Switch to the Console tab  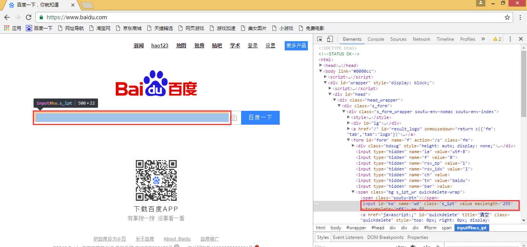(376, 39)
